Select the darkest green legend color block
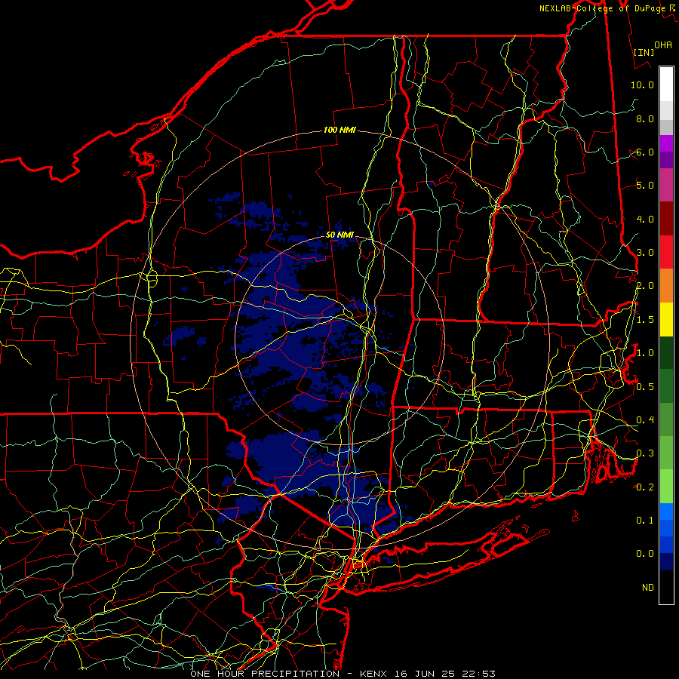 [666, 353]
